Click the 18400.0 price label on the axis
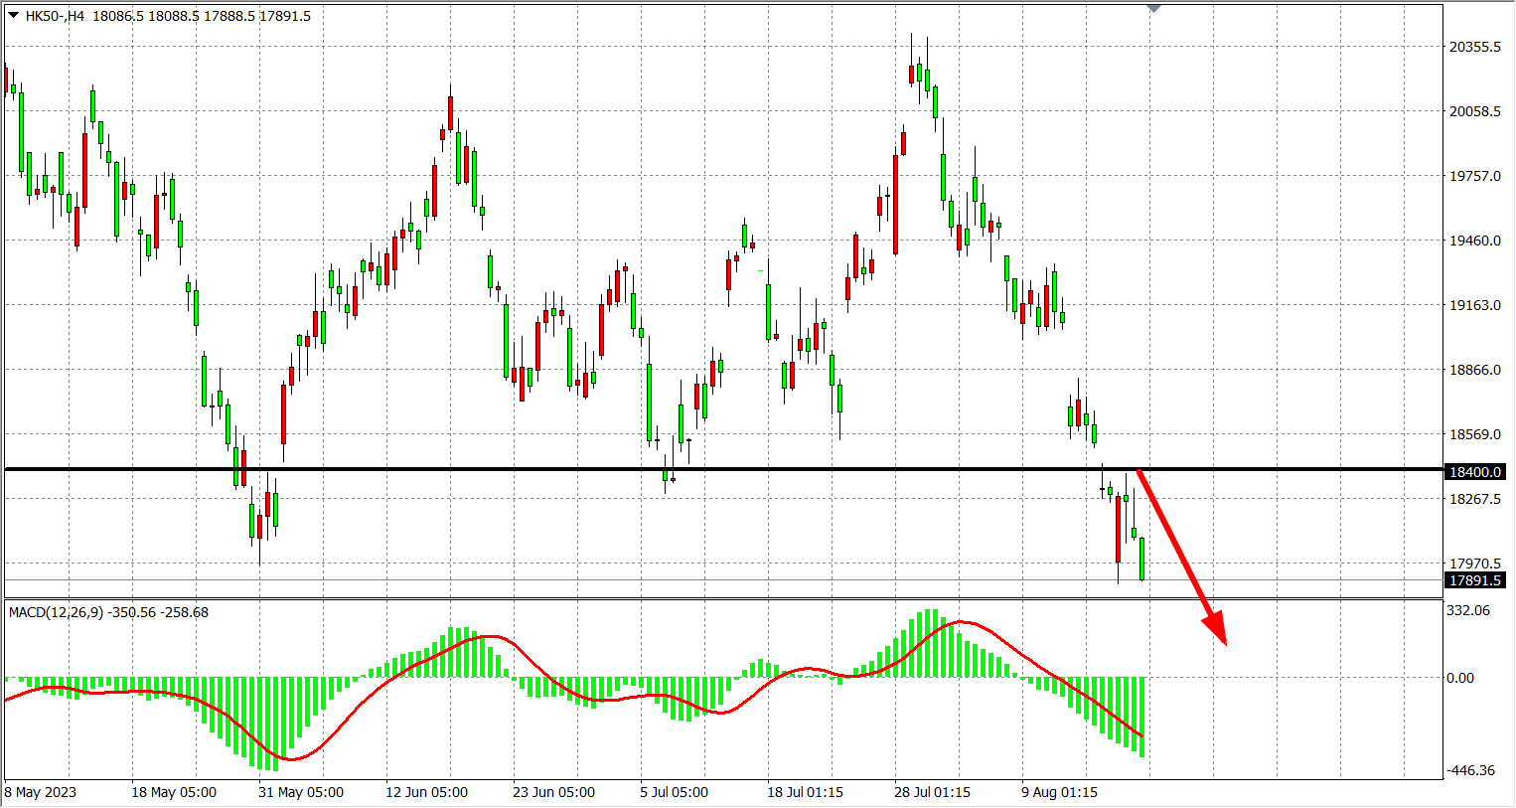This screenshot has width=1516, height=808. coord(1475,472)
